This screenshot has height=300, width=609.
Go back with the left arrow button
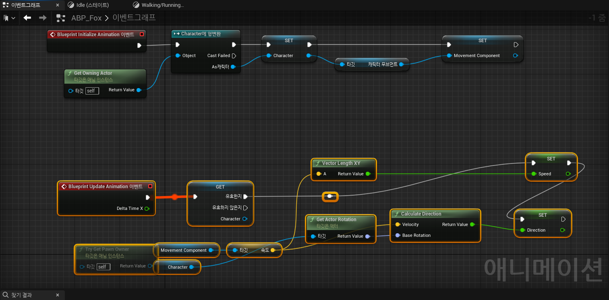coord(27,18)
